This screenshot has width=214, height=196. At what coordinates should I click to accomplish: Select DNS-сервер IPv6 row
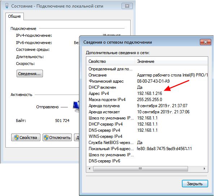click(147, 161)
